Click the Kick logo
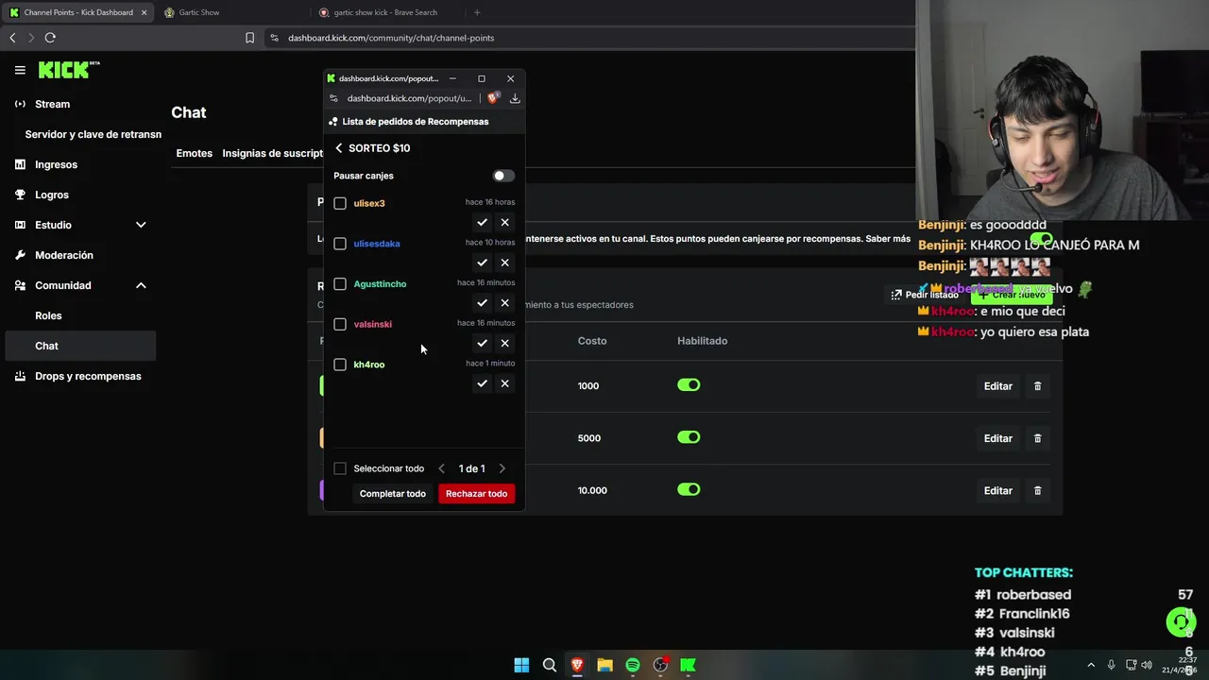 (68, 70)
